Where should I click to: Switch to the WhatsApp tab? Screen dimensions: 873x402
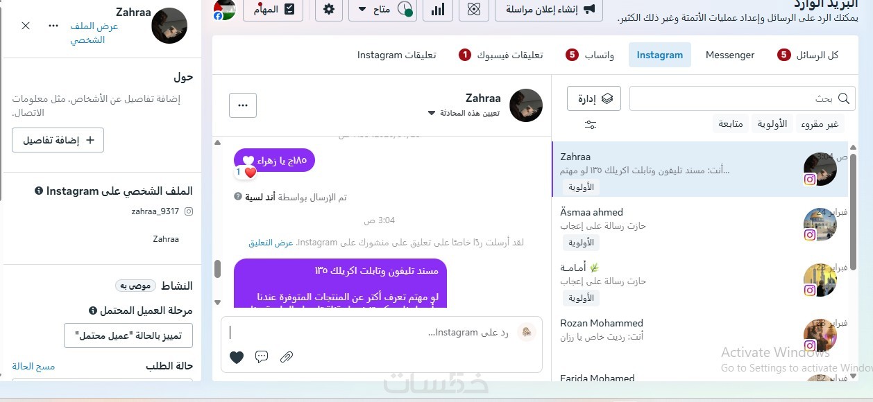(x=590, y=55)
